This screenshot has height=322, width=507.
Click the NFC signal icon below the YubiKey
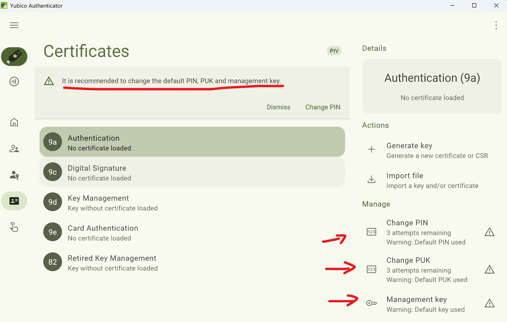click(x=14, y=81)
